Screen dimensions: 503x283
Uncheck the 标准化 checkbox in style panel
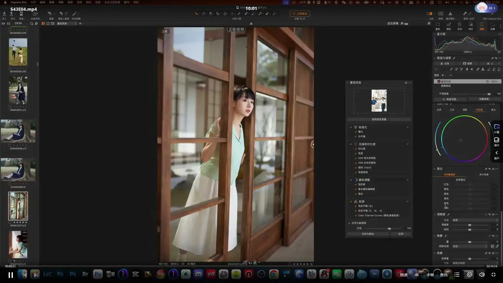coord(351,127)
